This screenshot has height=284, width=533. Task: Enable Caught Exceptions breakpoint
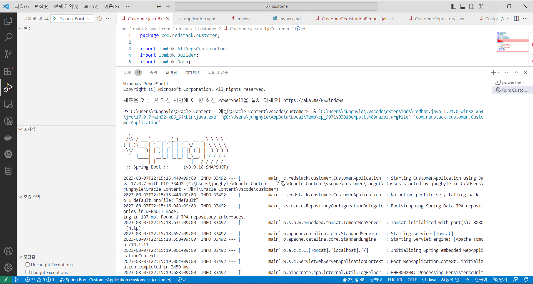point(27,272)
